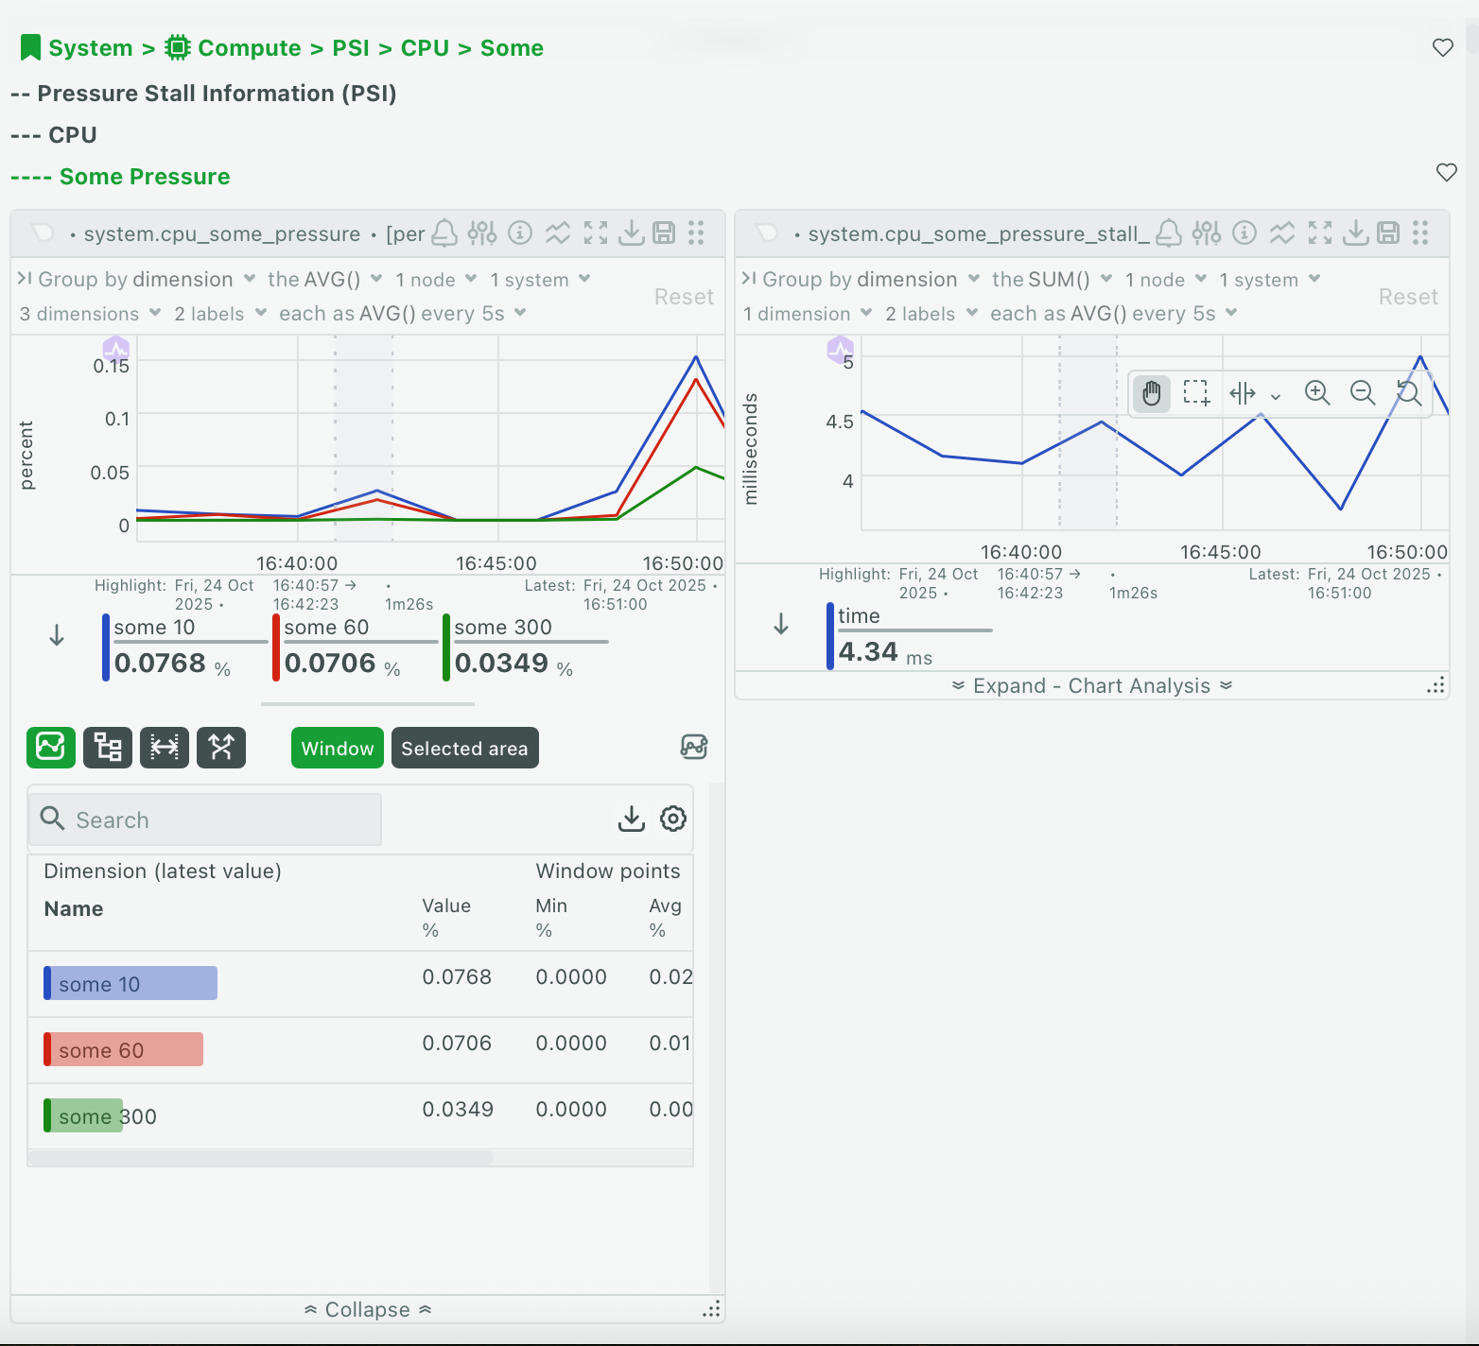Show info icon on pressure_stall chart

[1244, 233]
